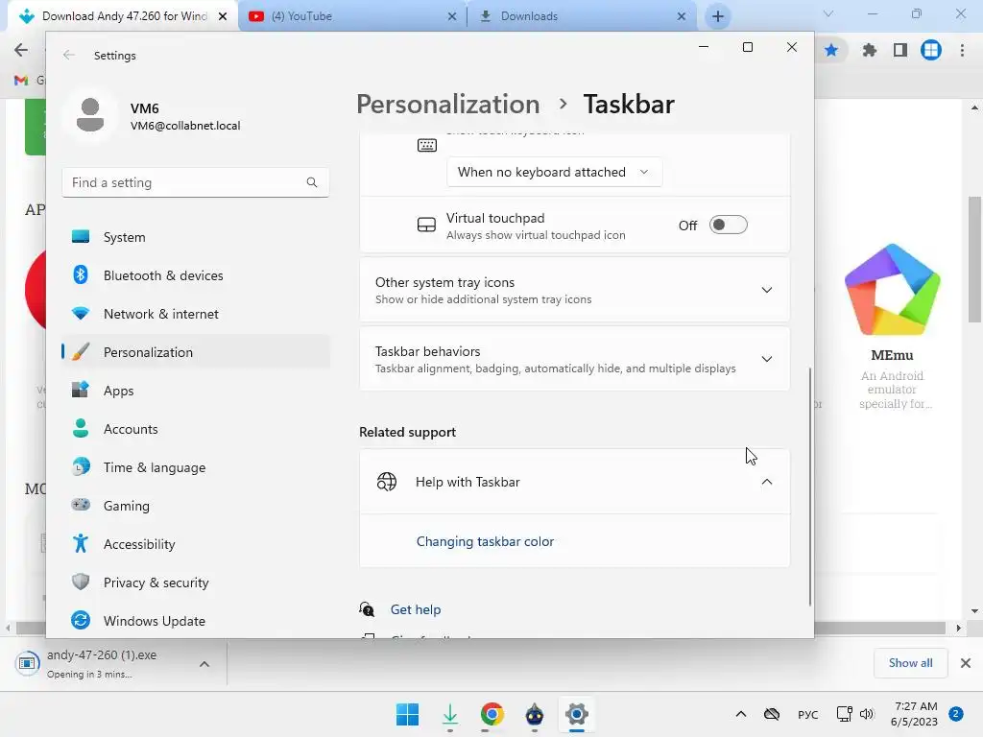This screenshot has width=983, height=737.
Task: Click the Privacy shield icon
Action: point(81,582)
